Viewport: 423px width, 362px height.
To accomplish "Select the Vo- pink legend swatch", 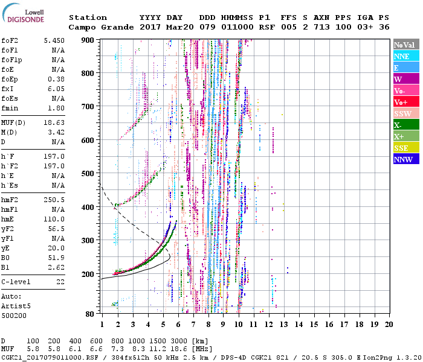I will coord(406,91).
